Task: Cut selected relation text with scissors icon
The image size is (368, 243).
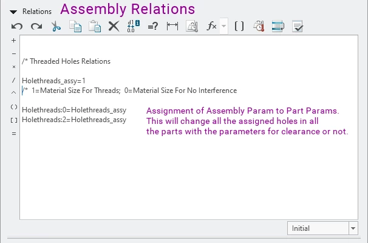Action: point(56,26)
